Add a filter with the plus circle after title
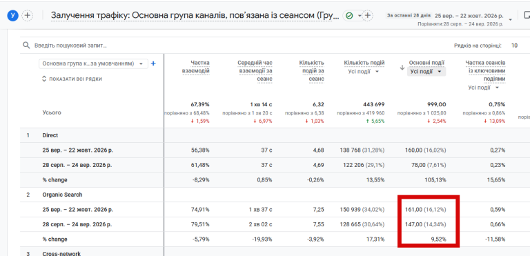Screen dimensions: 530x256 [x=368, y=16]
